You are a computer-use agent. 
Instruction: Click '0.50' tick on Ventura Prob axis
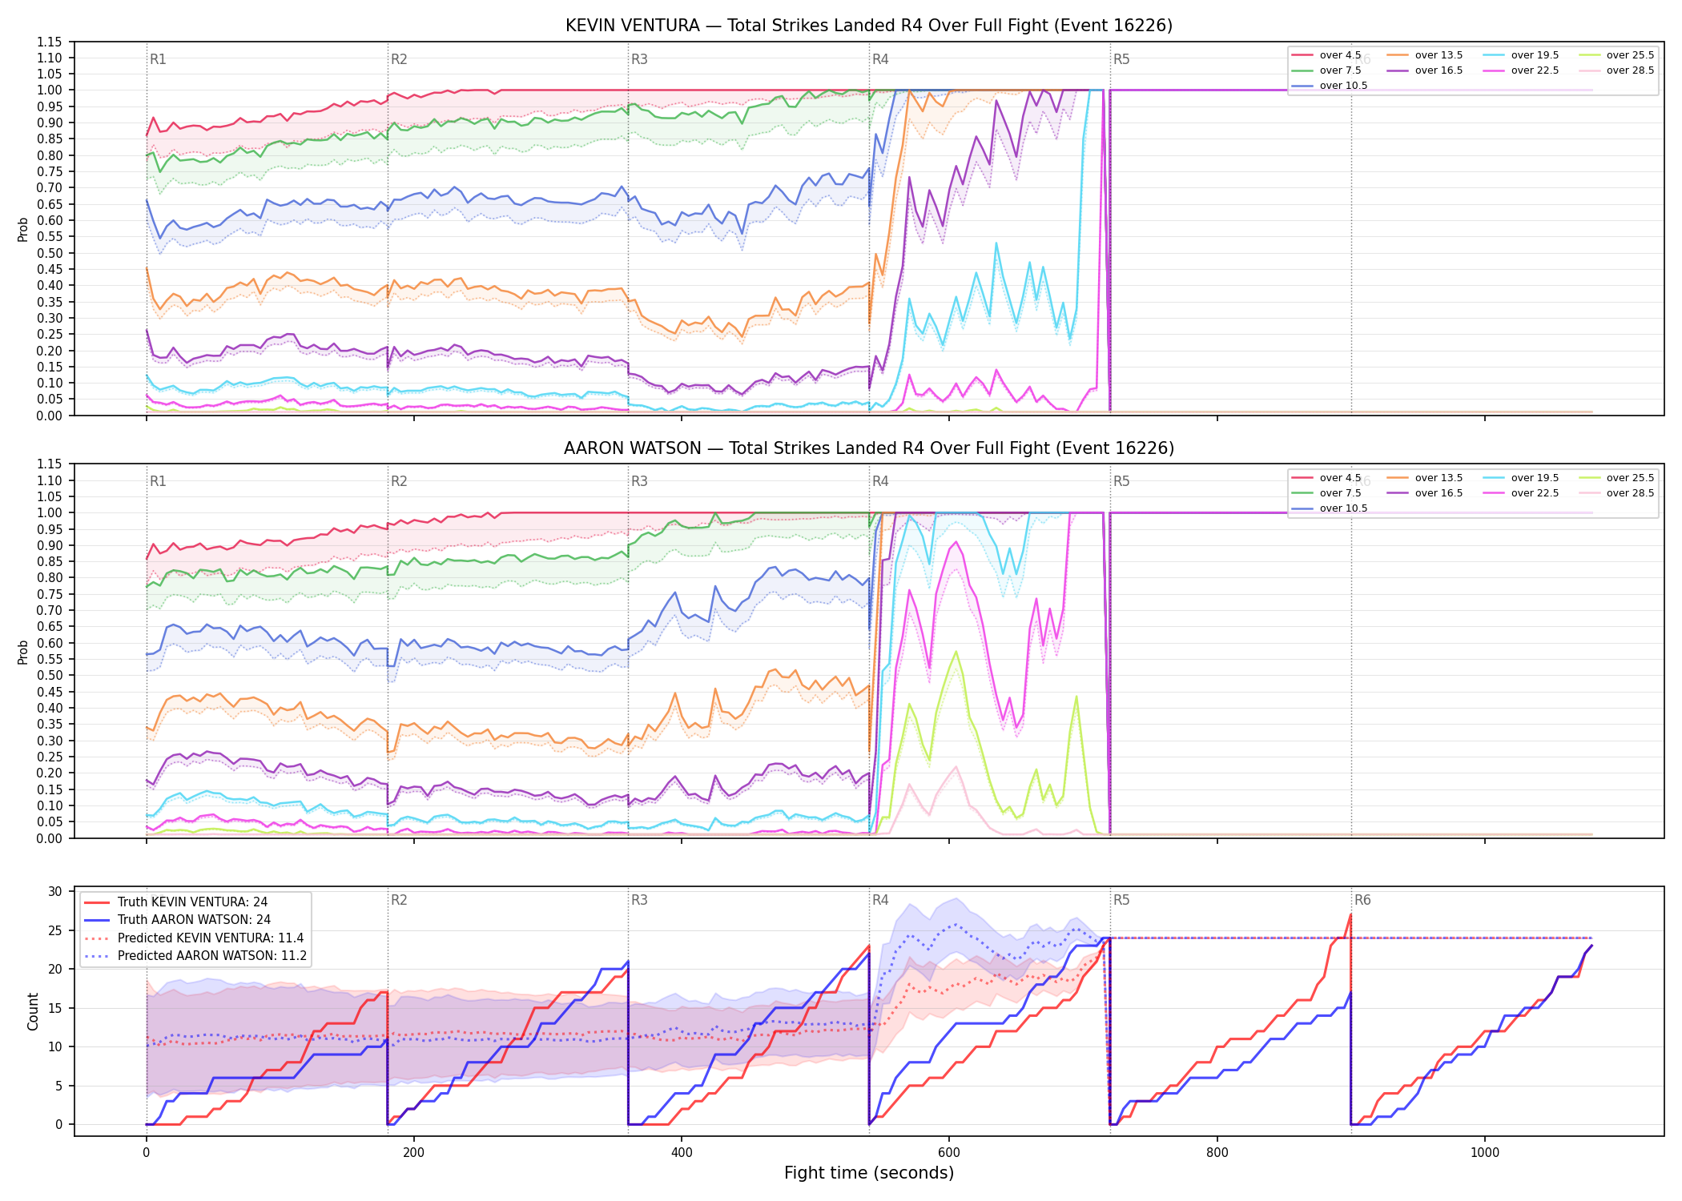coord(50,253)
